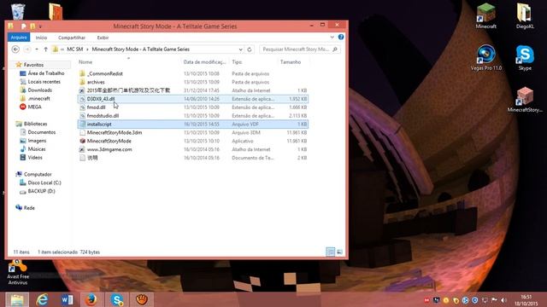Select the fmod.dll file
This screenshot has width=547, height=307.
tap(193, 107)
